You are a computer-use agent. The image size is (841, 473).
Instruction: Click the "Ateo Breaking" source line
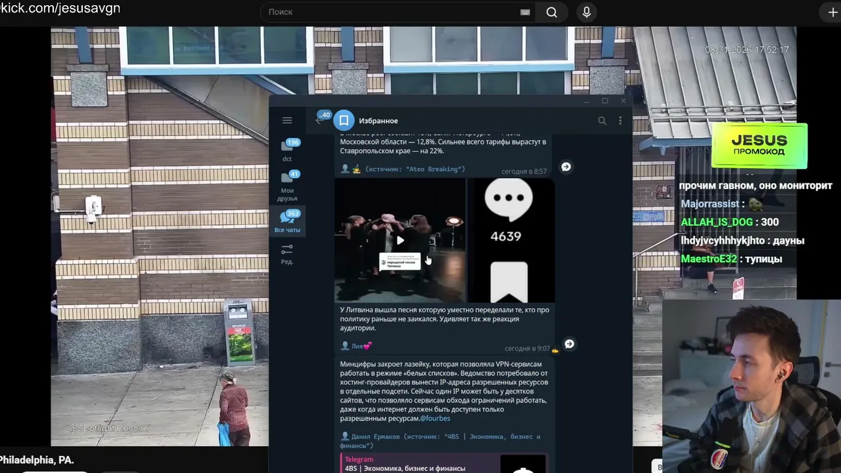pyautogui.click(x=415, y=169)
